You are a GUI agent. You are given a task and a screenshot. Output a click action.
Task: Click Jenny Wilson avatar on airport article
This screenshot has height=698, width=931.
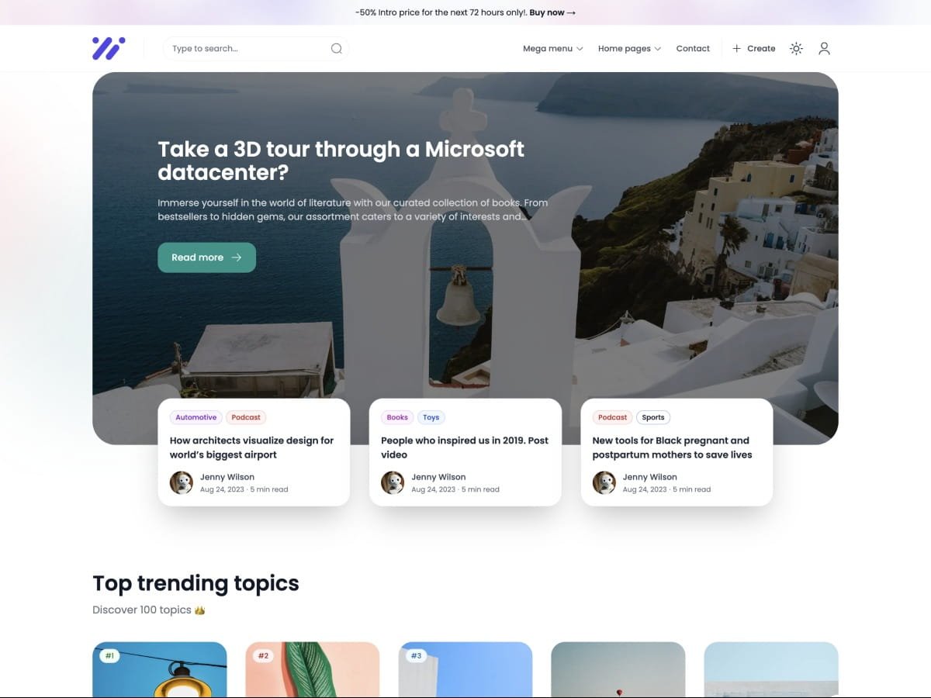pos(182,482)
